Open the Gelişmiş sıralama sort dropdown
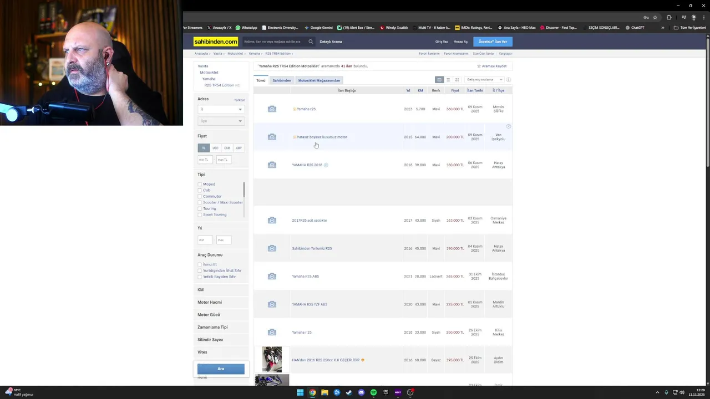 tap(484, 80)
